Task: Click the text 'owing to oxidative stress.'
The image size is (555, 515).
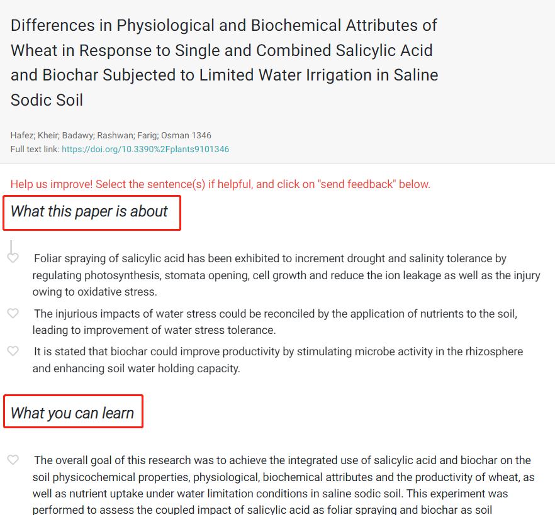Action: [x=95, y=292]
